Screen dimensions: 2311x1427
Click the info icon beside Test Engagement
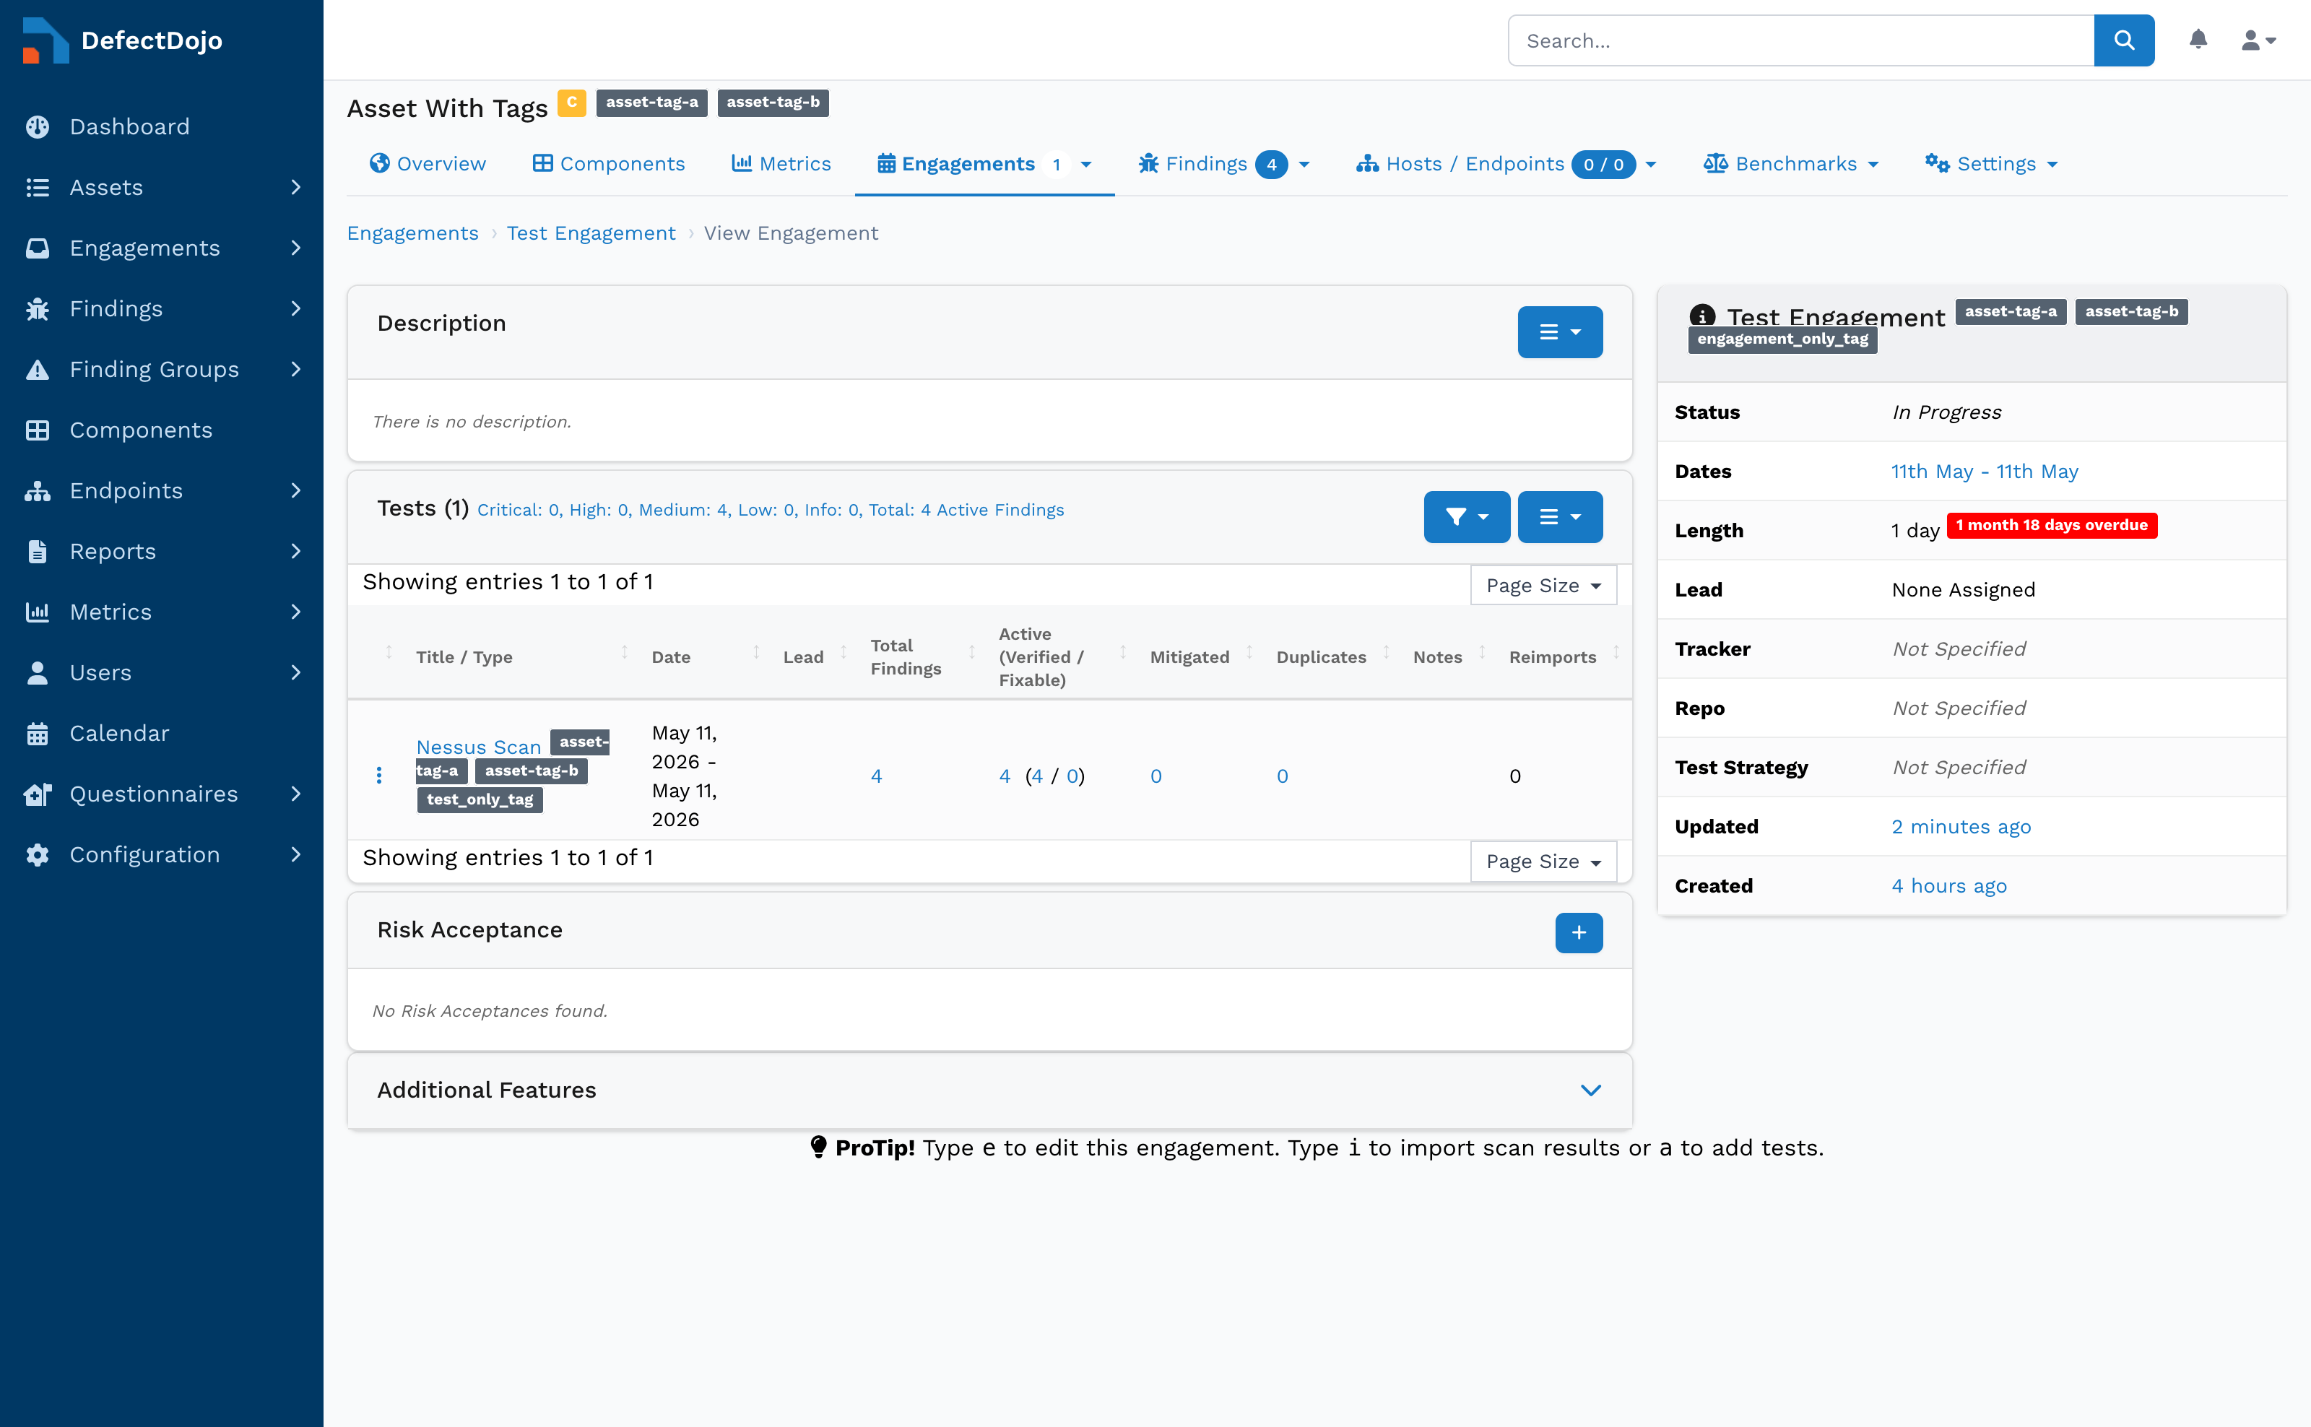1702,316
